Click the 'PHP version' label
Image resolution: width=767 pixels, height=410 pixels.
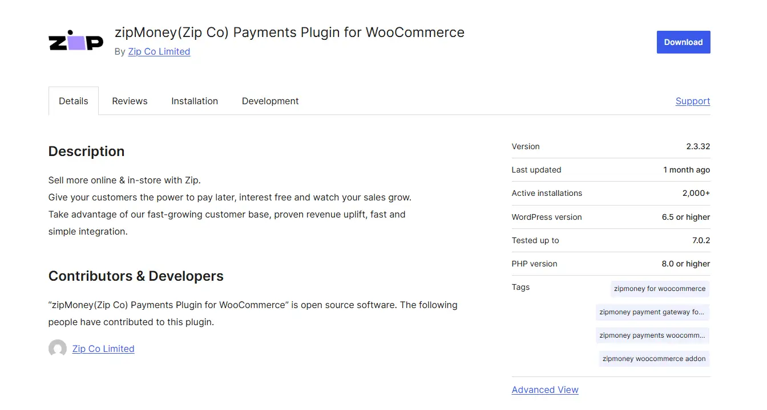(534, 264)
